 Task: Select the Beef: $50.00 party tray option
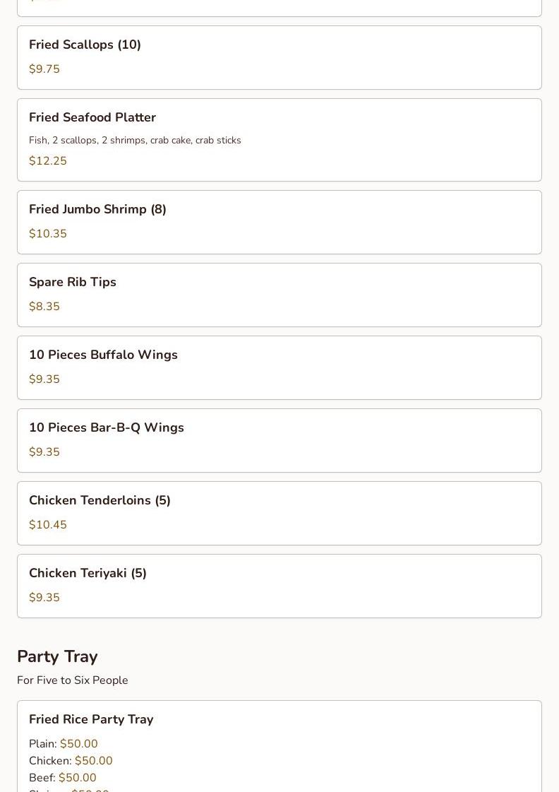[x=63, y=777]
